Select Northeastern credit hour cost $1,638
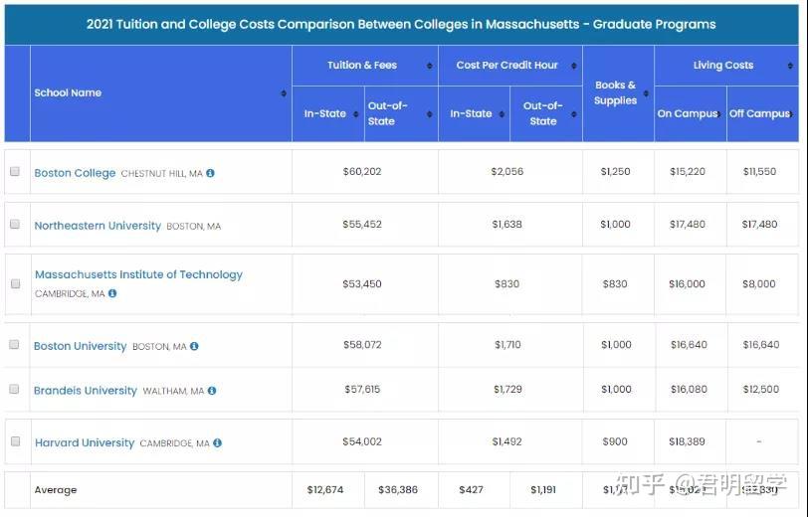The image size is (808, 517). point(507,224)
